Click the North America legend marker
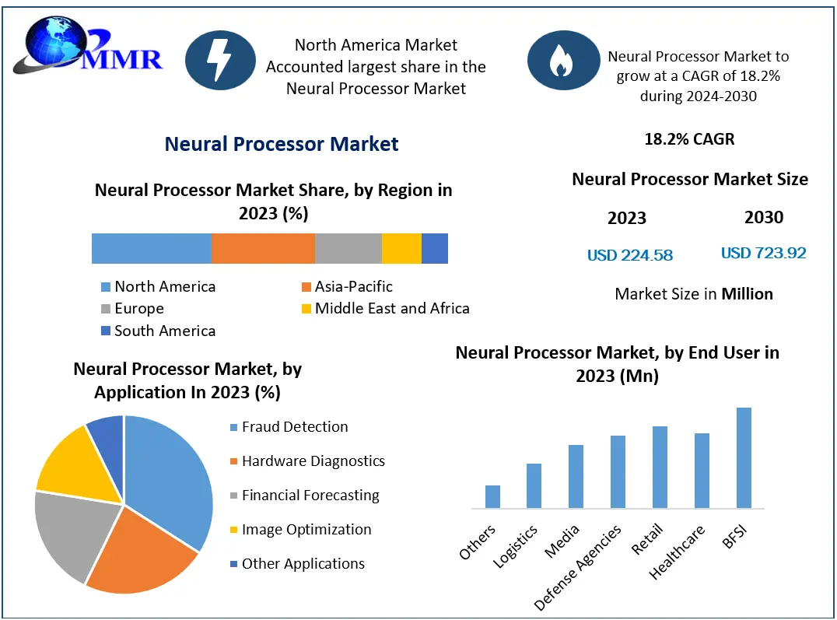This screenshot has height=620, width=837. (x=106, y=287)
